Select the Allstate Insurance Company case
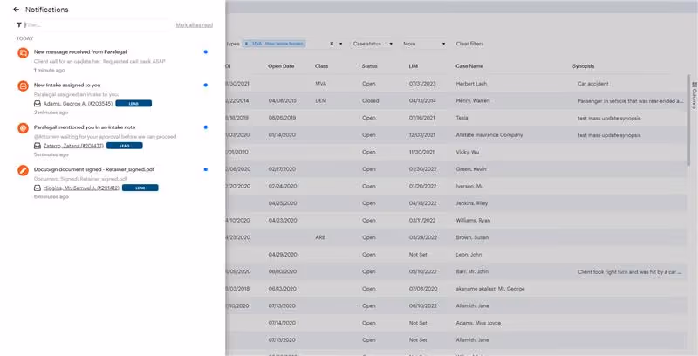 [x=489, y=135]
